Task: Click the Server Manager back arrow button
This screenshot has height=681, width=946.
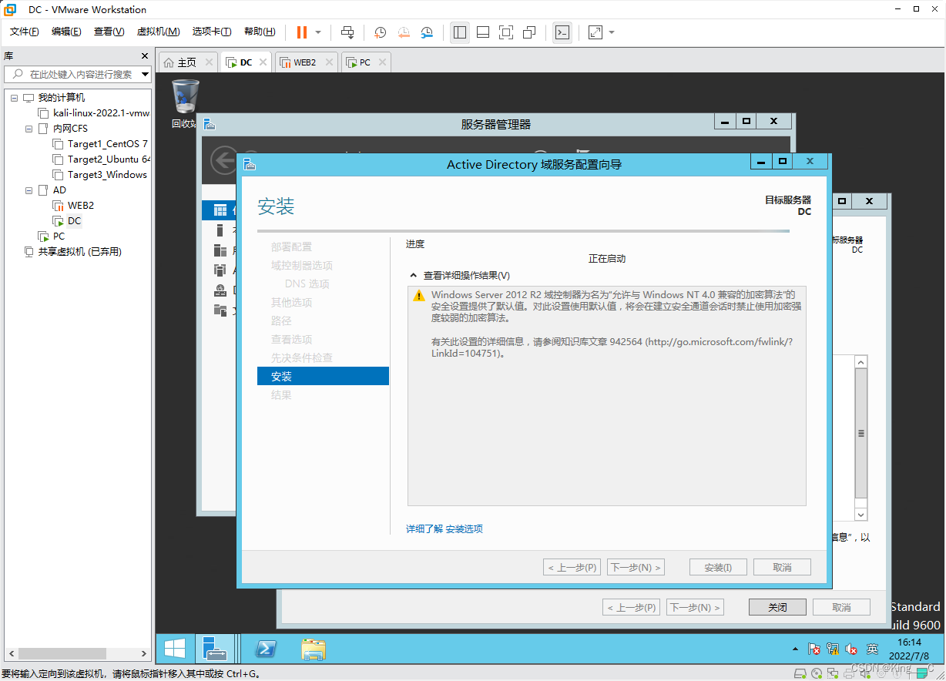Action: [224, 160]
